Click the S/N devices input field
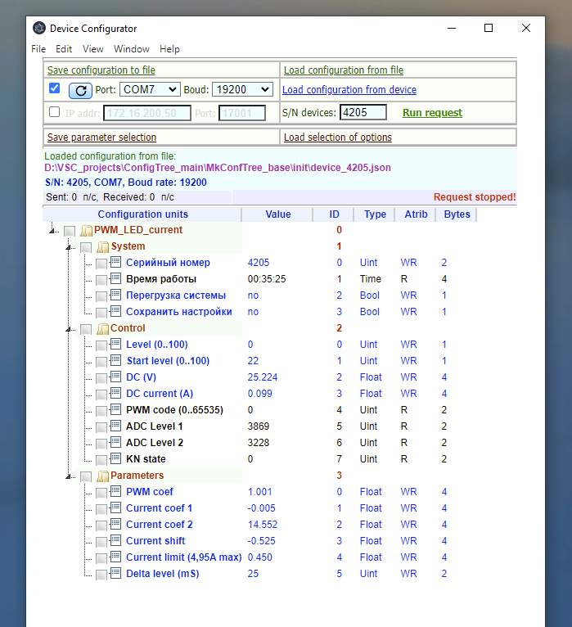 (363, 112)
